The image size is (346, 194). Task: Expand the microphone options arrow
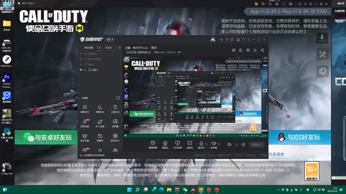click(206, 144)
